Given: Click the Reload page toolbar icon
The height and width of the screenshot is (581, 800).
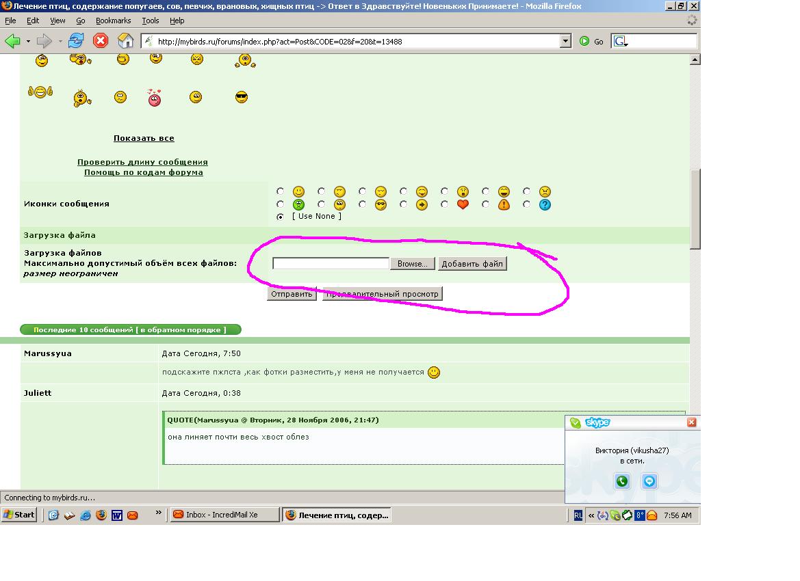Looking at the screenshot, I should 76,41.
